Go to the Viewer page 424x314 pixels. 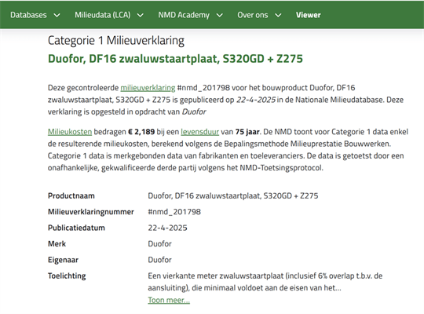click(309, 15)
